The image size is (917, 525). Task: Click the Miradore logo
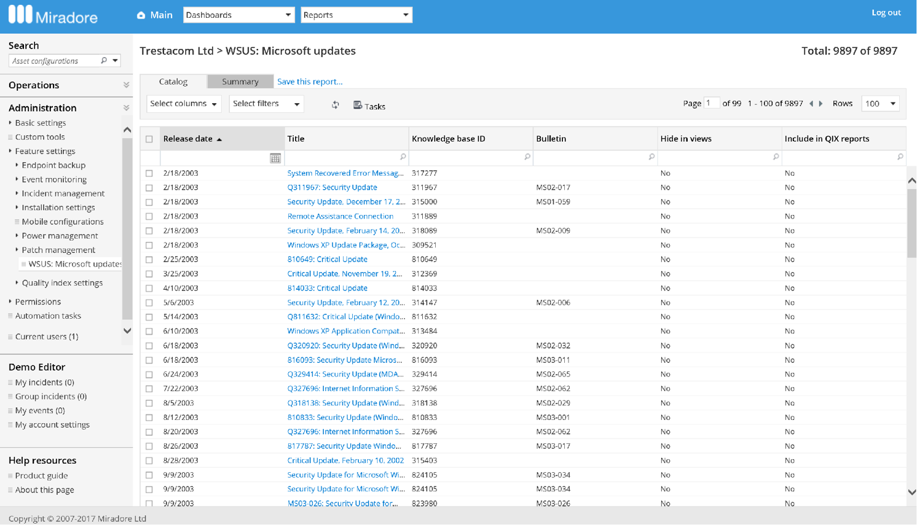[x=53, y=15]
